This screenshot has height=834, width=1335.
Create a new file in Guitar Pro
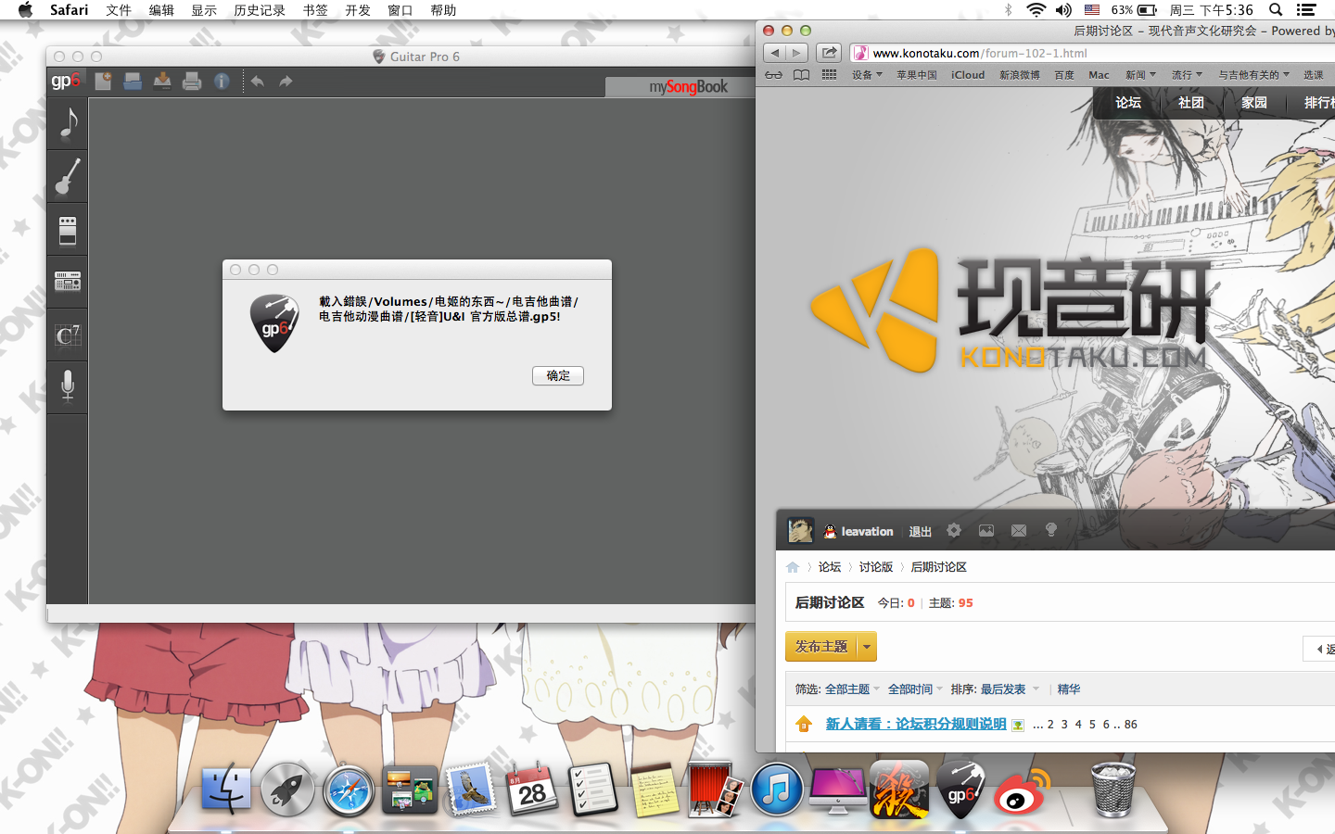coord(103,82)
